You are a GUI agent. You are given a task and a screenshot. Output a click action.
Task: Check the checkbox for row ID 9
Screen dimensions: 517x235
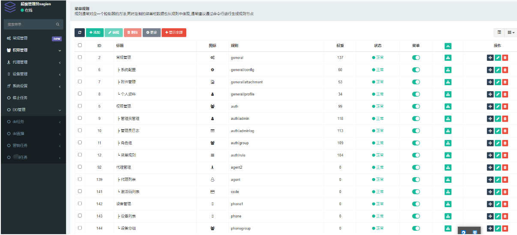(80, 119)
